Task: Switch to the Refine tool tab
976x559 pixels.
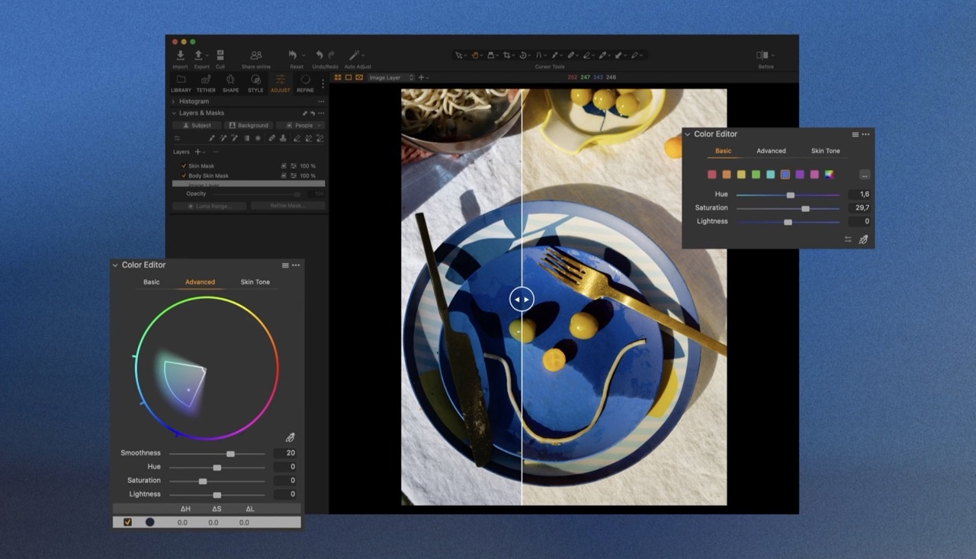Action: coord(305,83)
